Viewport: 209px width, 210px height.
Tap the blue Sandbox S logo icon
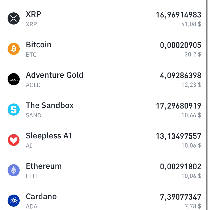14,110
